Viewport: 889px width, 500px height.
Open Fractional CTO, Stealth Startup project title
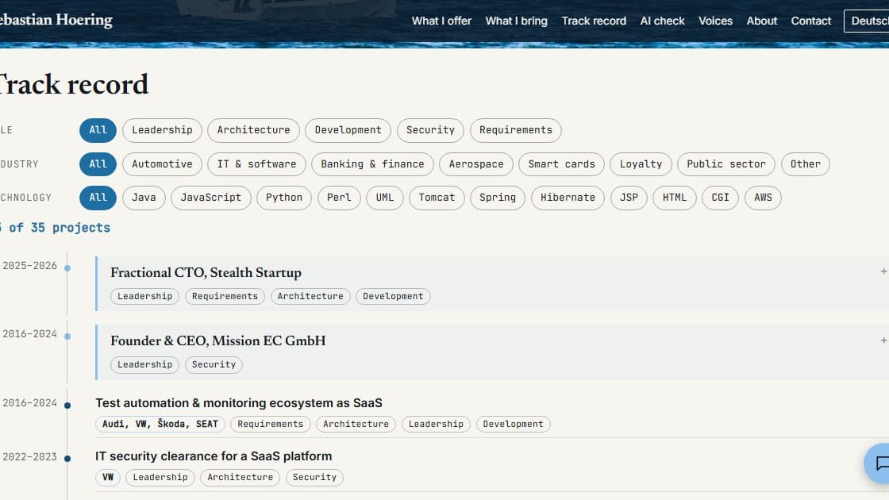point(206,273)
